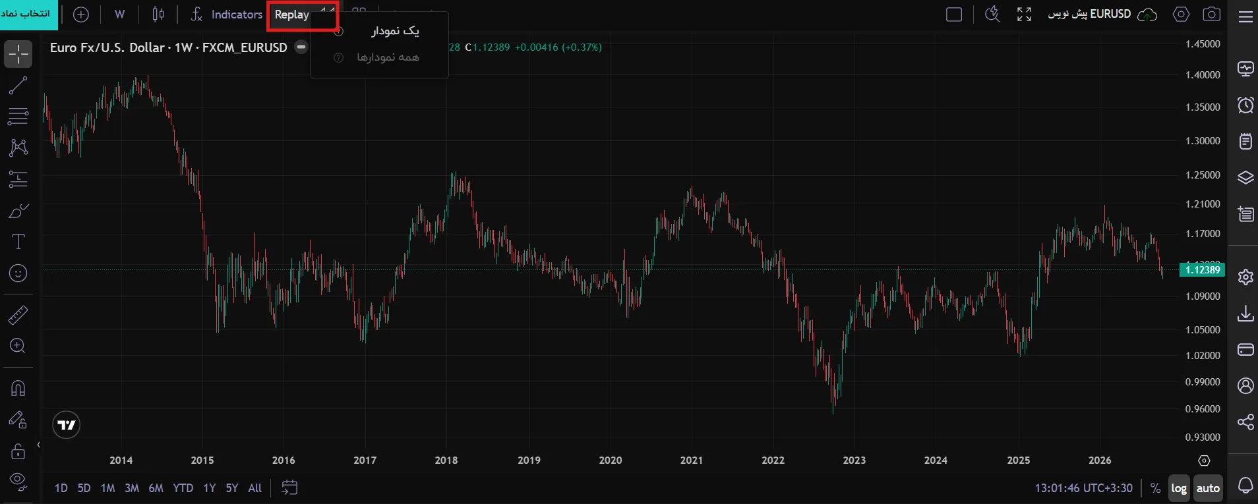
Task: Toggle the auto scale button
Action: (1208, 488)
